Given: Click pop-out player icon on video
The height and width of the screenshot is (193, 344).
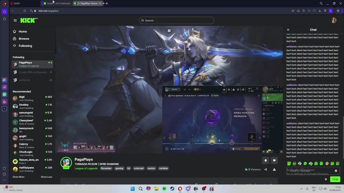Looking at the screenshot, I should 169,31.
